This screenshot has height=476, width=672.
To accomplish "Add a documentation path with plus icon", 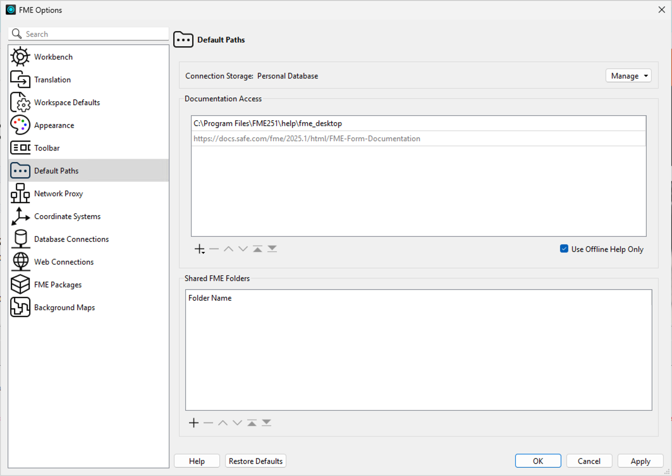I will [200, 249].
